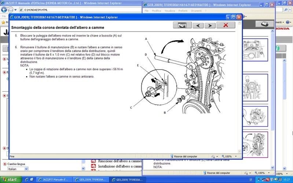
Task: Open the PDF icon beside Rimozione dell'albero a camme
Action: (93, 161)
